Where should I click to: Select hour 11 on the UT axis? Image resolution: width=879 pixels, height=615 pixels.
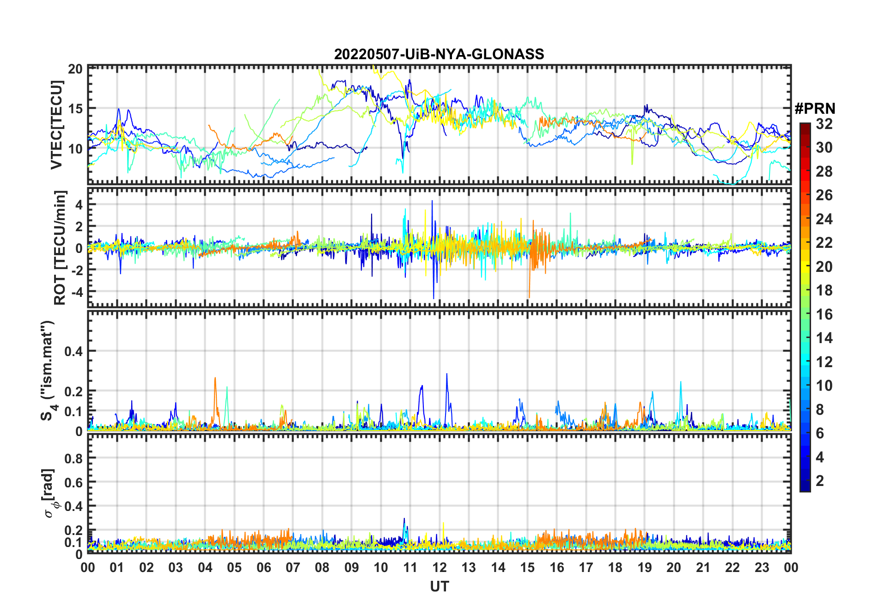pos(410,568)
